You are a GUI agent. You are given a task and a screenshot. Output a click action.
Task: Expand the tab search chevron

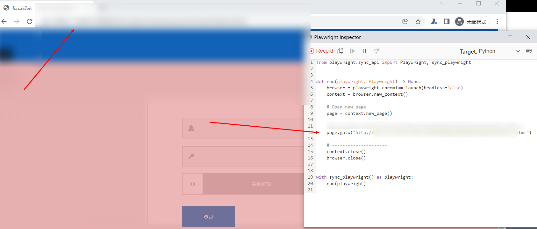click(x=442, y=4)
